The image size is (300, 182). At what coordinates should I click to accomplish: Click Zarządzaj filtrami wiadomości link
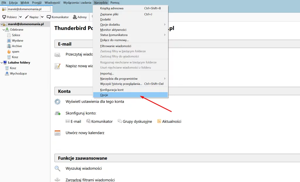tap(90, 180)
